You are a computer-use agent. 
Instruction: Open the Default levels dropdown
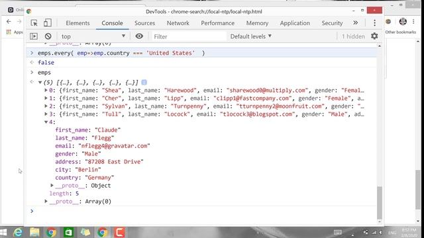tap(250, 36)
